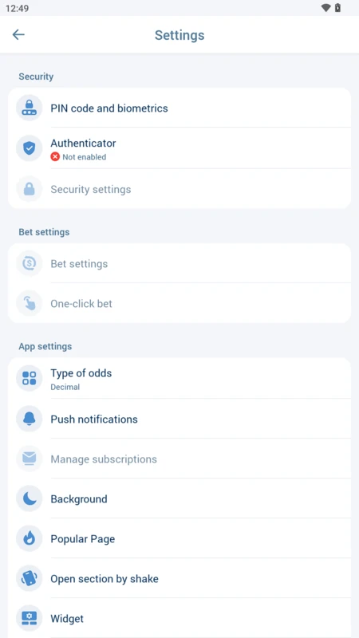Open PIN code and biometrics
Screen dimensions: 359x638
179,108
